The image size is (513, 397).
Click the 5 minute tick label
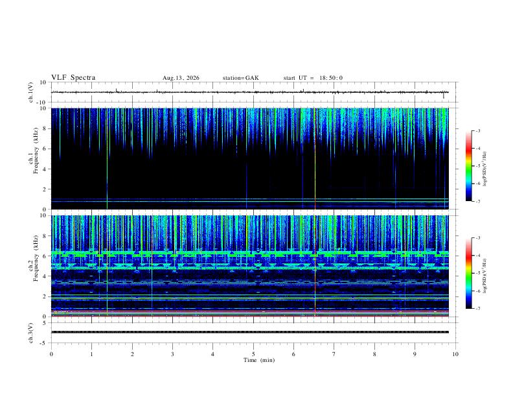click(253, 354)
